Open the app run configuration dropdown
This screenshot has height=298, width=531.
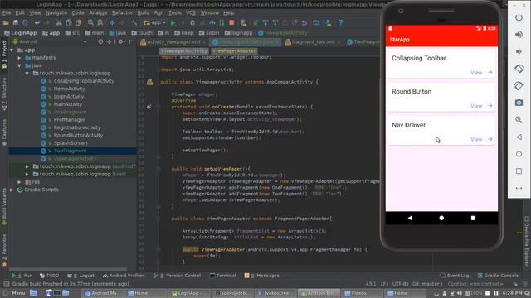coord(155,22)
